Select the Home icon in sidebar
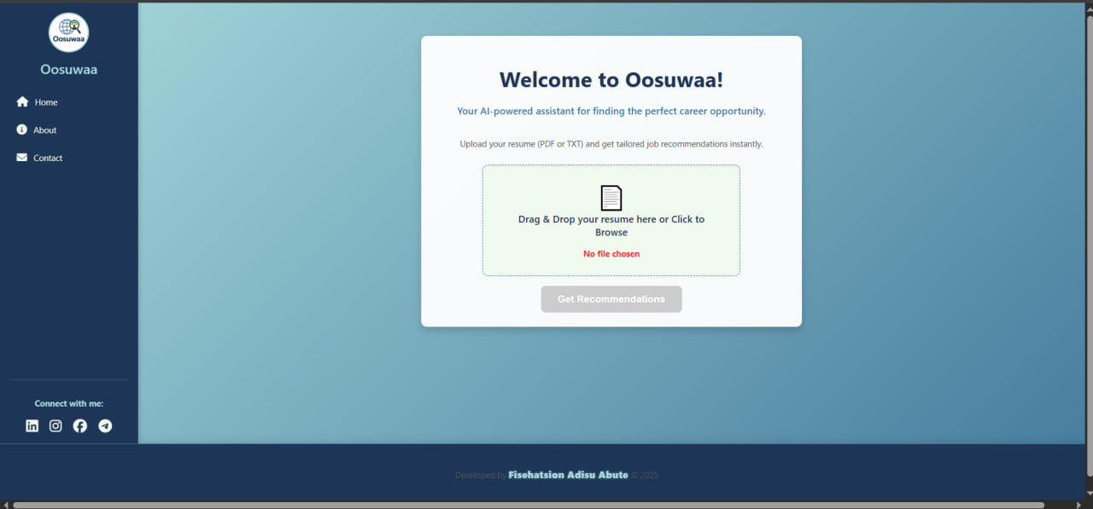Image resolution: width=1093 pixels, height=509 pixels. (x=20, y=101)
